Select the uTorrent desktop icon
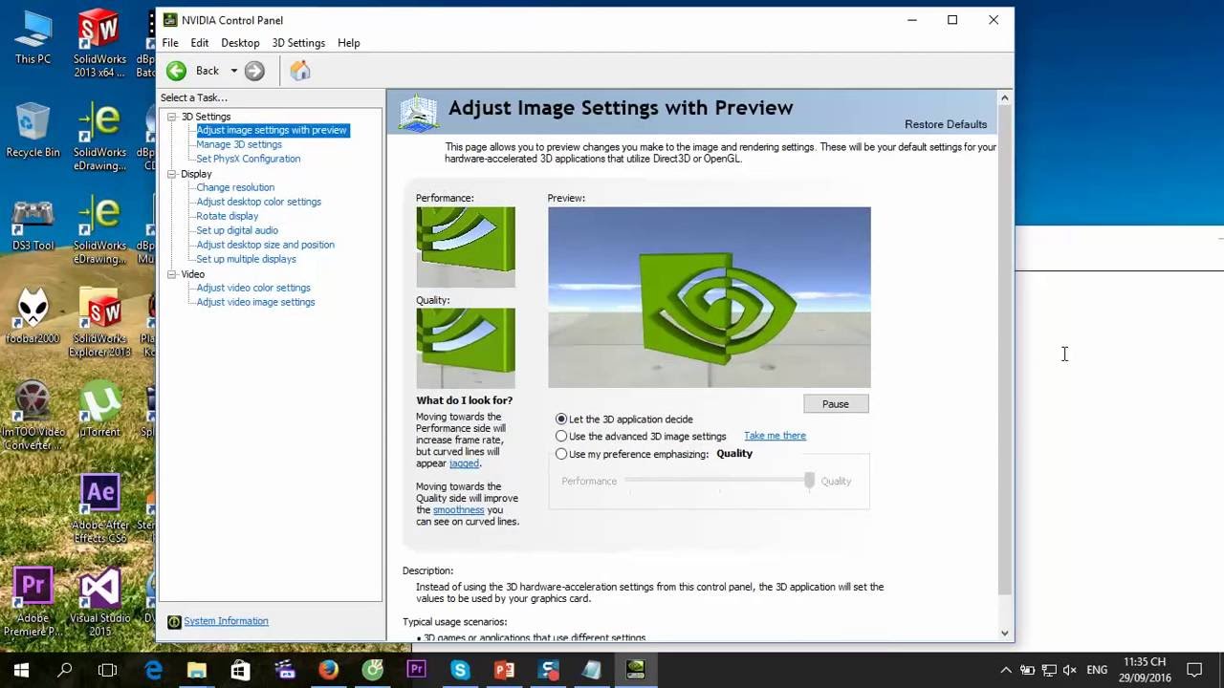The width and height of the screenshot is (1224, 688). tap(99, 410)
